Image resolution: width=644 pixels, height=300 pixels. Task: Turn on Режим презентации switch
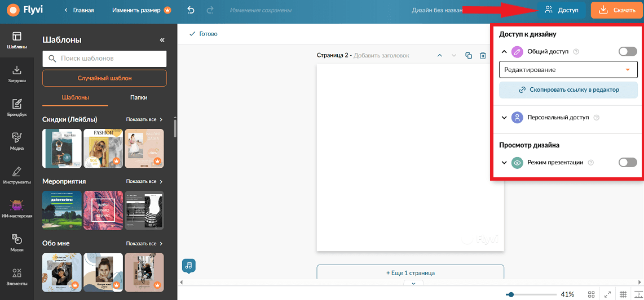point(628,162)
